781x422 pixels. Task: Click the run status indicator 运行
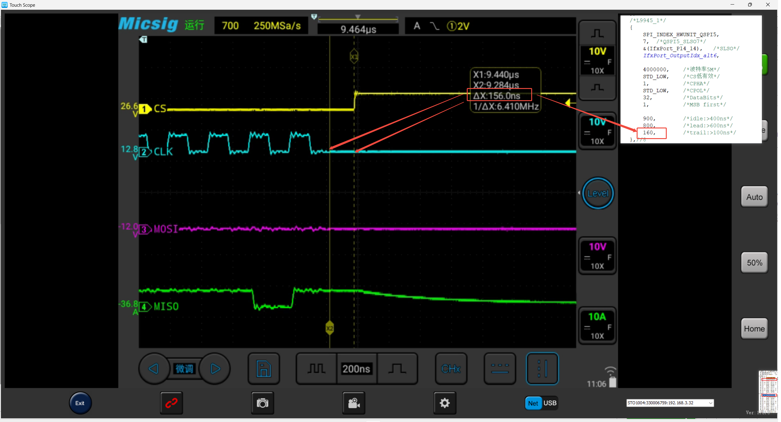click(194, 25)
